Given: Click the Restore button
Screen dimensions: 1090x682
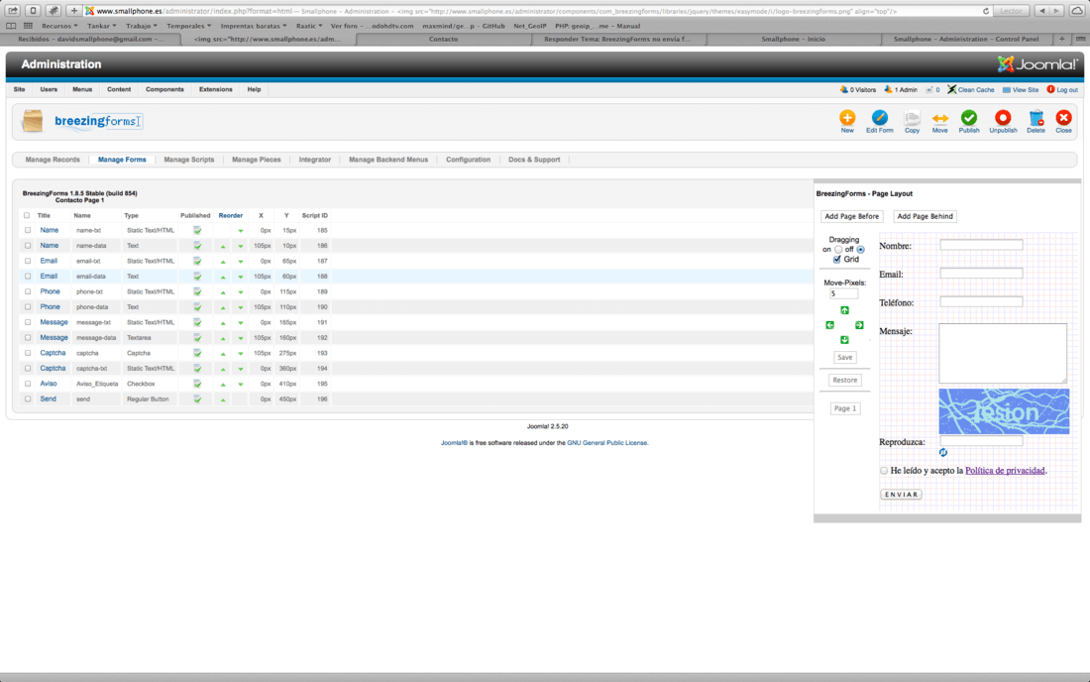Looking at the screenshot, I should pos(844,381).
